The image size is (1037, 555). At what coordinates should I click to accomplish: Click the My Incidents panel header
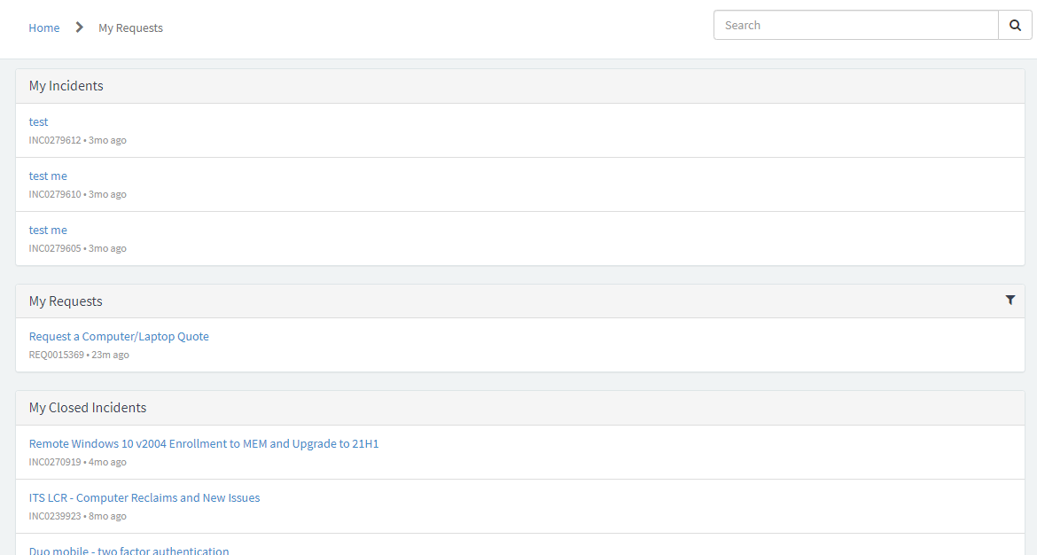point(66,85)
